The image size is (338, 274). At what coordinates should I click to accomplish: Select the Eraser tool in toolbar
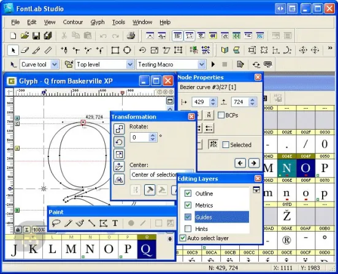pyautogui.click(x=25, y=50)
